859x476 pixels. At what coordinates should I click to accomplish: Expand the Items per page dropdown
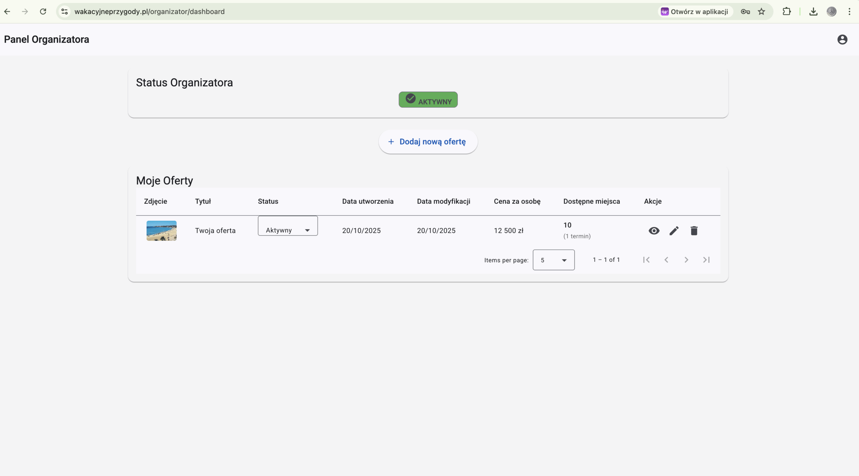point(553,260)
